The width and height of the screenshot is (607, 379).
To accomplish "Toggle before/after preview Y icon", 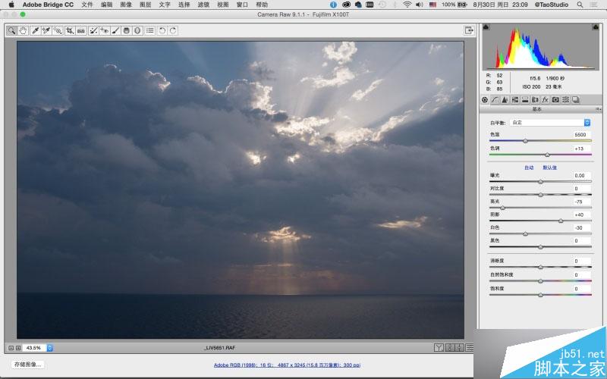I will [439, 348].
